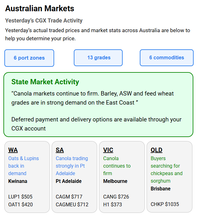The width and height of the screenshot is (198, 216).
Task: Click the CHKP $1035 price
Action: (165, 204)
